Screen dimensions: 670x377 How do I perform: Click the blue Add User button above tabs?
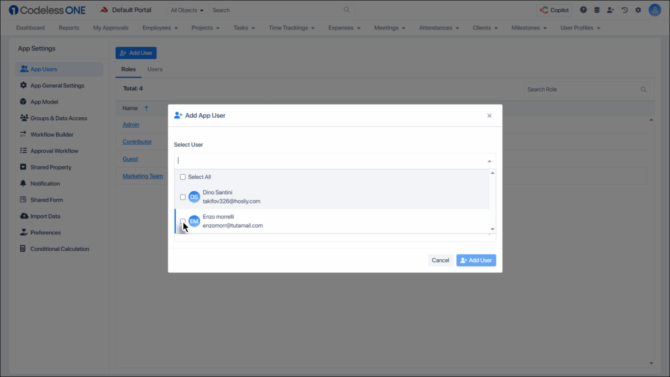click(136, 53)
